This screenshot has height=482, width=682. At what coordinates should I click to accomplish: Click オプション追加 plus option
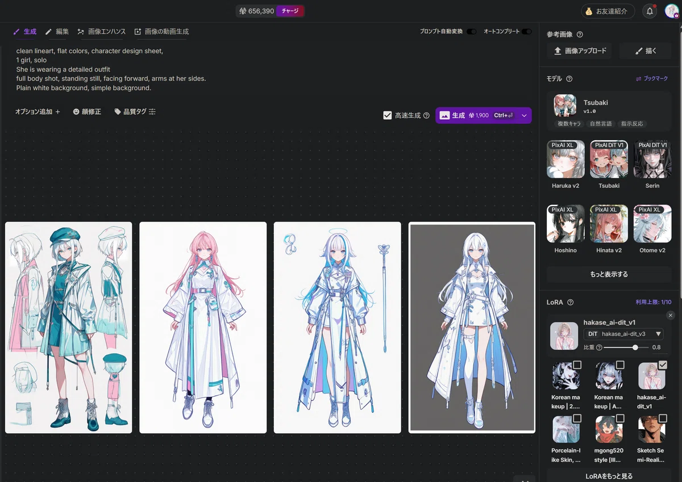click(38, 112)
